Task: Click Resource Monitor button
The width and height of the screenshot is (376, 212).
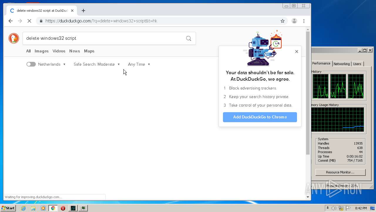Action: point(340,172)
